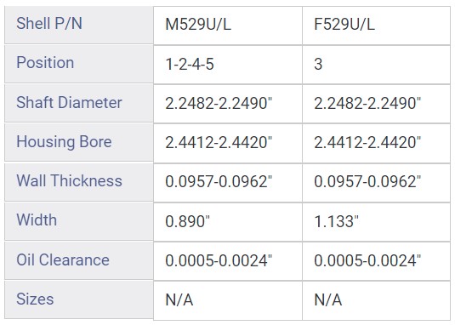
Task: Click the Housing Bore row label
Action: tap(79, 143)
